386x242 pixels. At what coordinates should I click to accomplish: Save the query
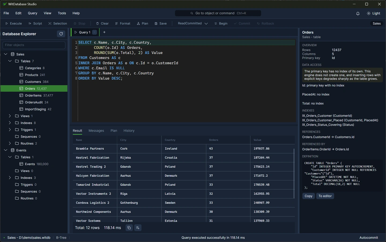(x=161, y=24)
